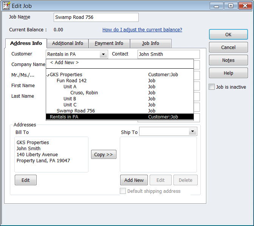This screenshot has height=226, width=254.
Task: Edit the Bill To address
Action: pyautogui.click(x=25, y=180)
